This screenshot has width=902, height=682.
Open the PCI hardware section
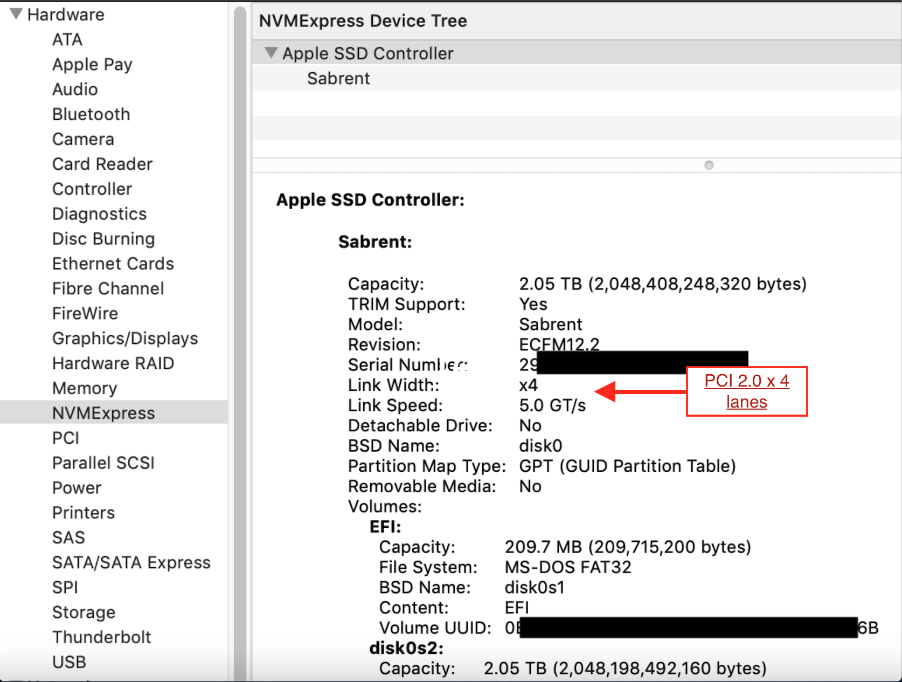pos(66,438)
